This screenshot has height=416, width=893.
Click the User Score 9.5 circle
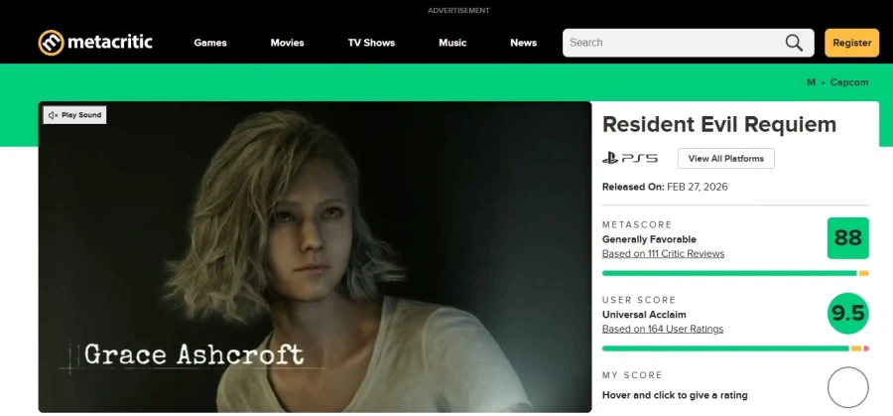[x=847, y=314]
